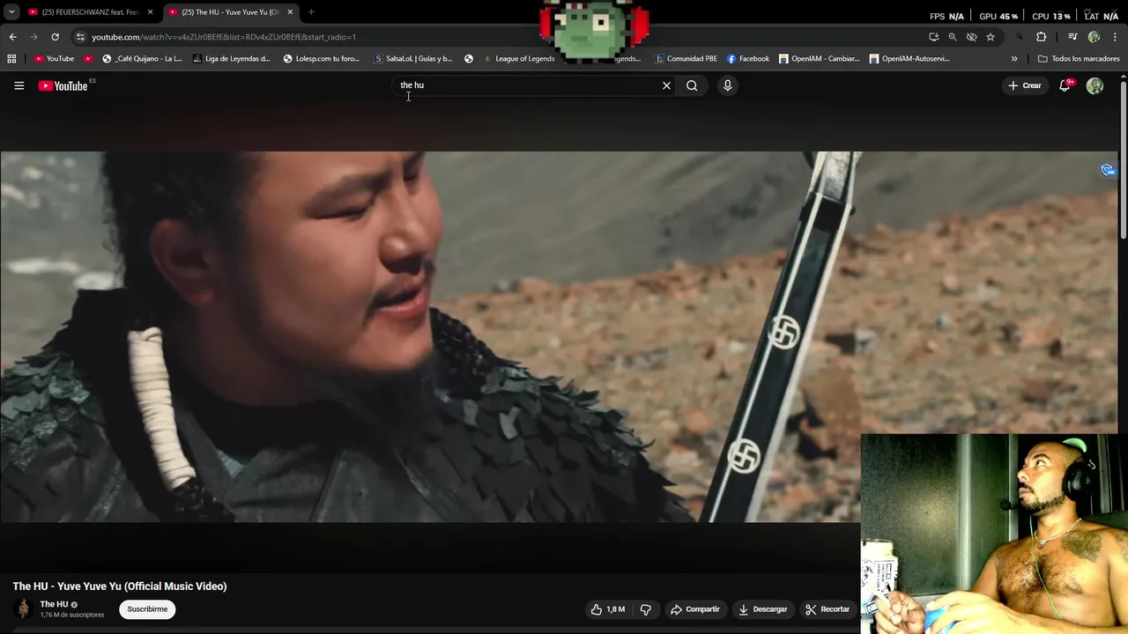Open Liga de Leyendas bookmark
Image resolution: width=1128 pixels, height=634 pixels.
[232, 59]
